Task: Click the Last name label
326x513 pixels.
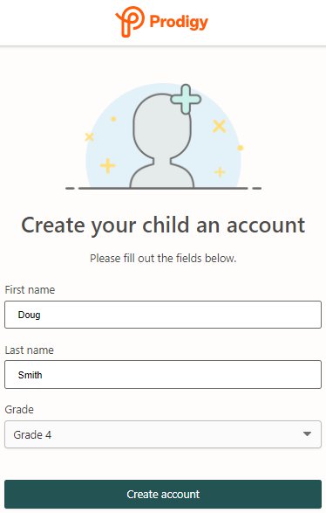Action: click(30, 350)
